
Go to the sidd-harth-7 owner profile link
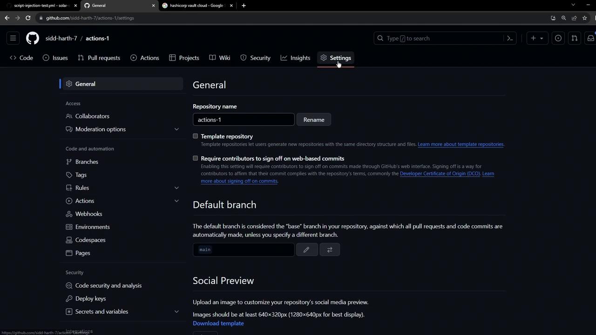click(61, 38)
